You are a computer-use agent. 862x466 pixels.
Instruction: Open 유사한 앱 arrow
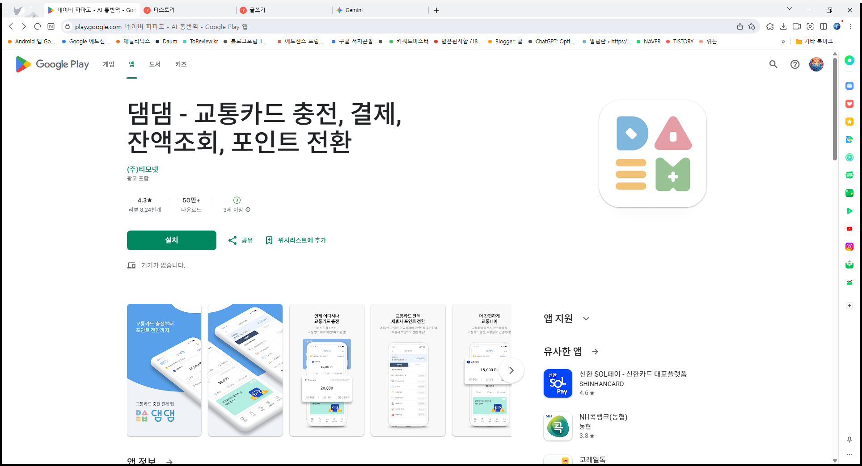[595, 352]
